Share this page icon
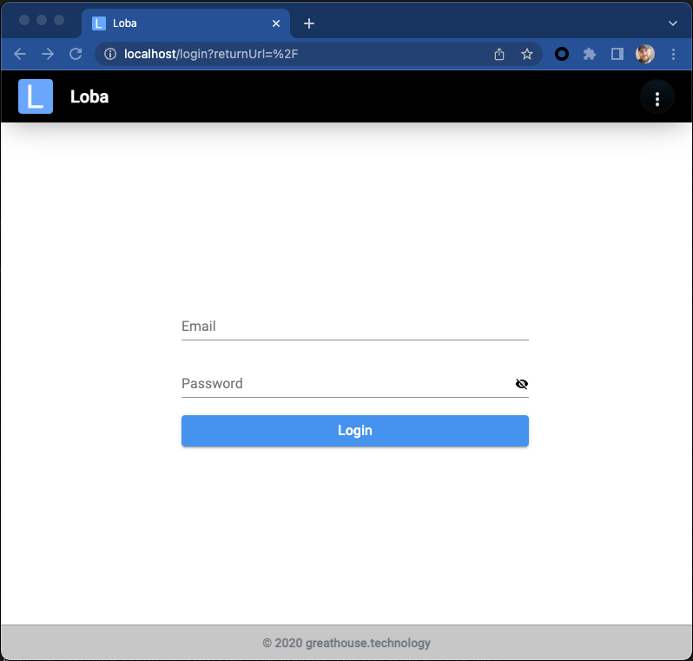This screenshot has width=693, height=661. coord(499,54)
